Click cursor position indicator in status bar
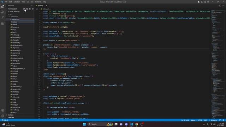Screen dimensions: 226x127 click(185, 120)
